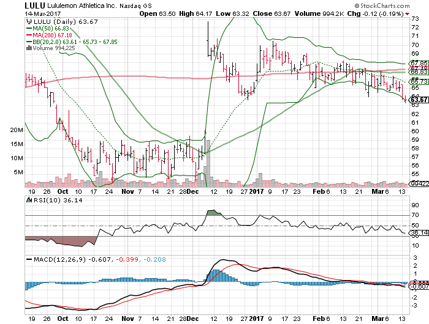This screenshot has height=324, width=429.
Task: Click the LULU ticker symbol in the header
Action: click(x=35, y=6)
